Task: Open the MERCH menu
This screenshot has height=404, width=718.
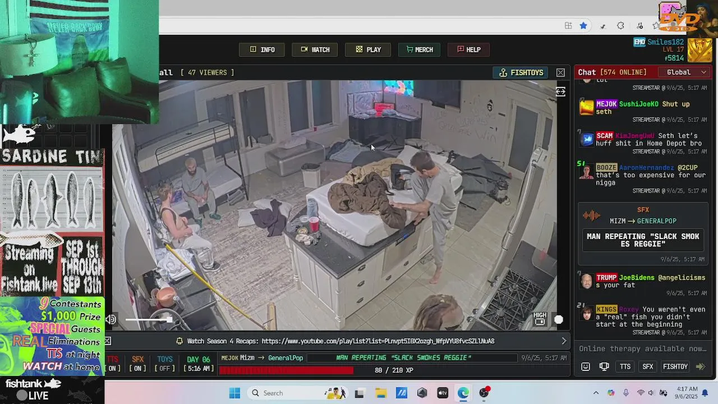Action: (x=420, y=49)
